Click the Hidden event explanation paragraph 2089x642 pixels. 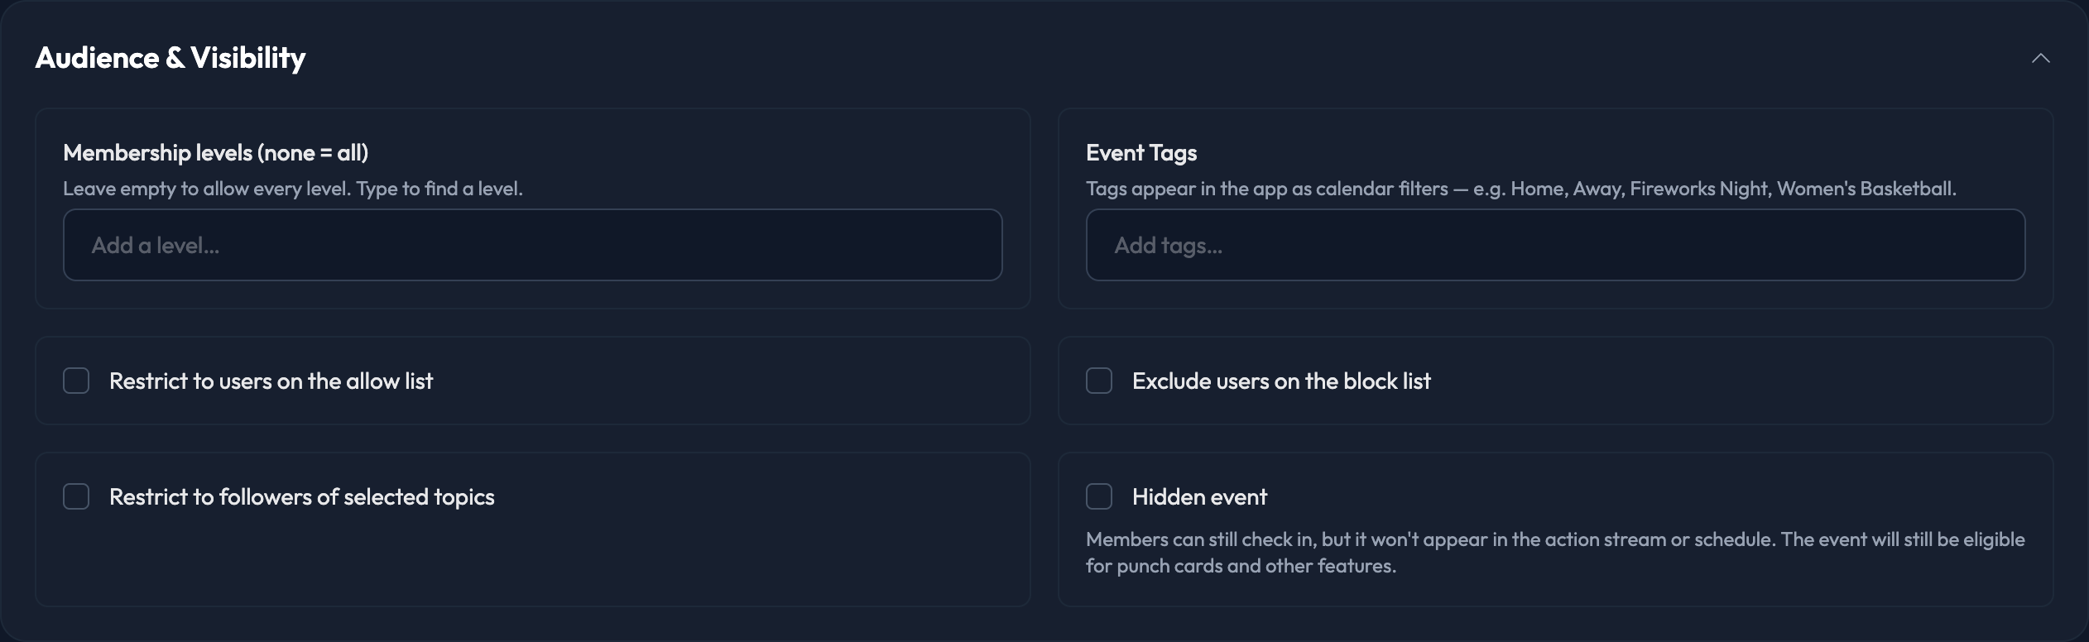click(1555, 553)
